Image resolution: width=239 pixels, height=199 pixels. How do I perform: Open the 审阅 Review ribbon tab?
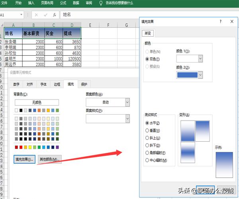pos(89,3)
